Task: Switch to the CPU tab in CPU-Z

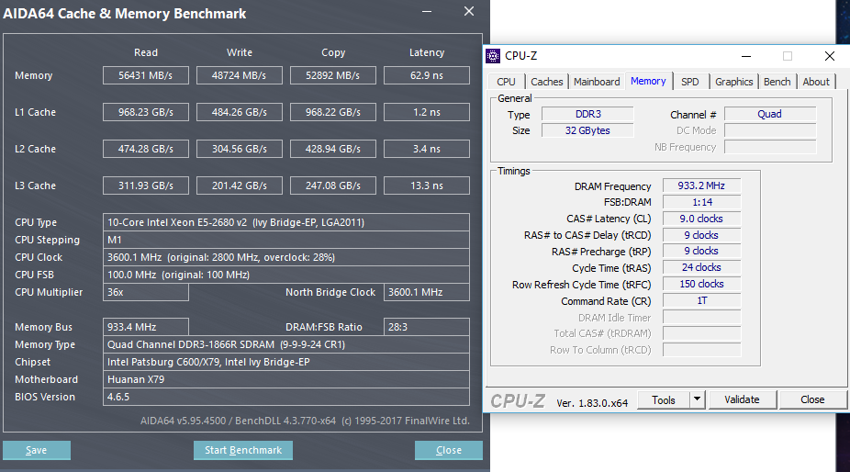Action: (x=506, y=82)
